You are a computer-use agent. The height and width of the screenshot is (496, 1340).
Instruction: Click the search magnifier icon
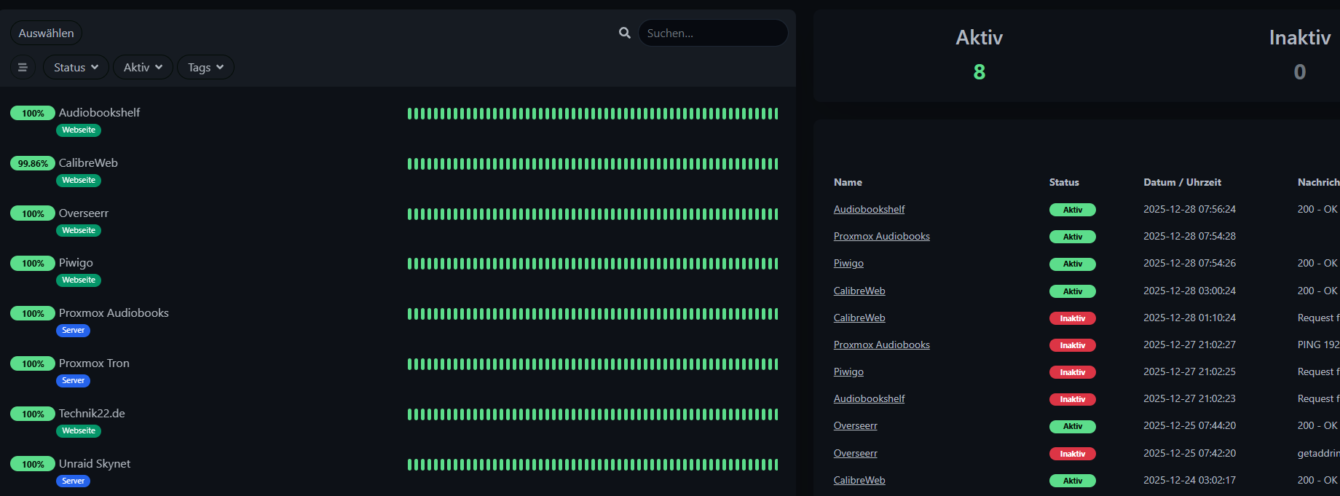click(x=624, y=33)
